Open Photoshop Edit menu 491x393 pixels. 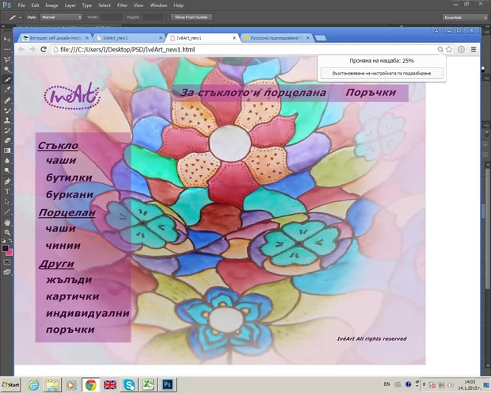pos(35,6)
